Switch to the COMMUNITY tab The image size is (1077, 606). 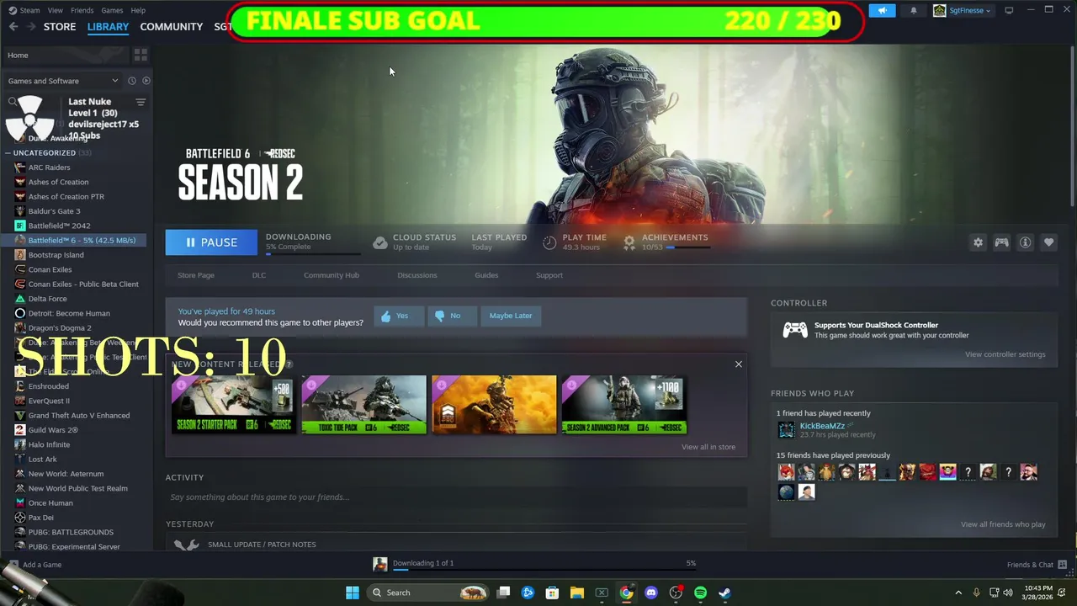(172, 27)
